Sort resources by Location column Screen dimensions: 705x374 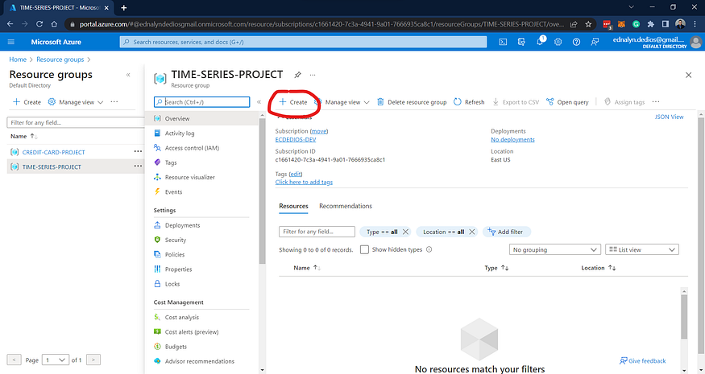(x=598, y=268)
